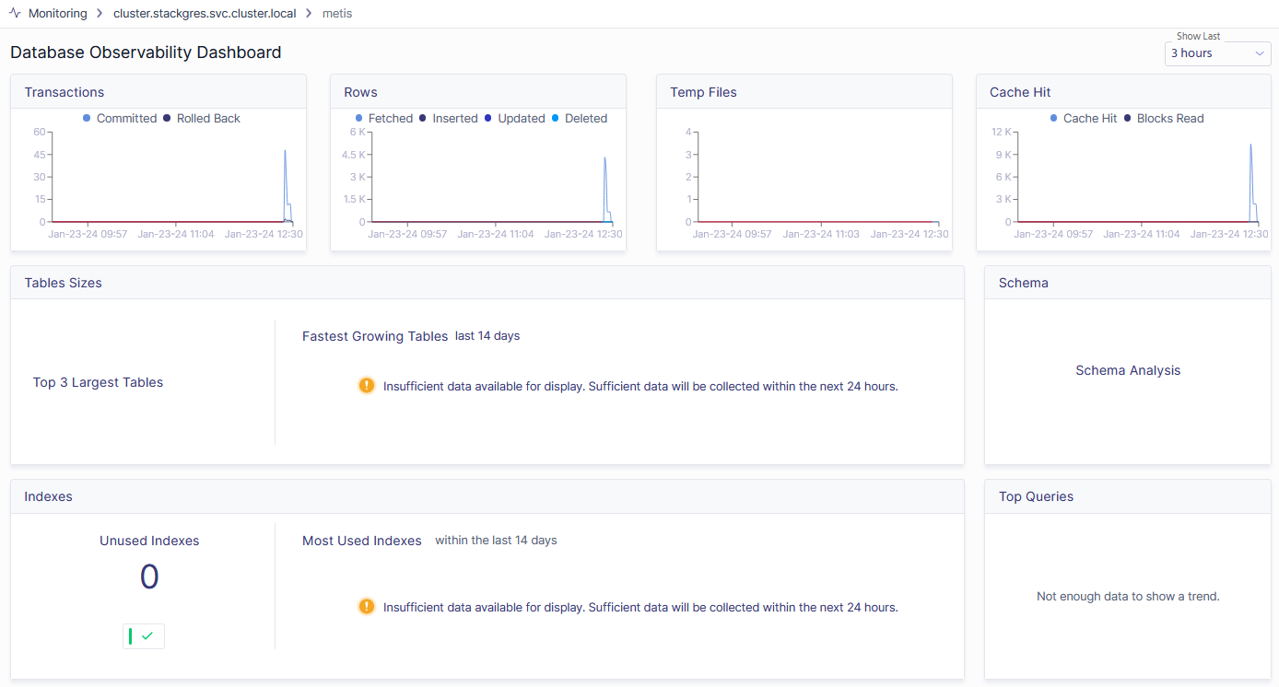Toggle the Cache Hit legend item

[1084, 118]
